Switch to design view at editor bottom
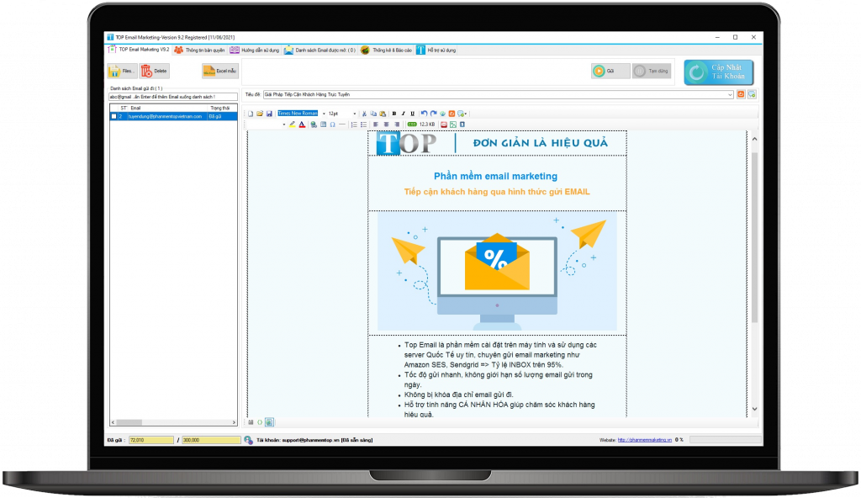The image size is (861, 498). [251, 422]
